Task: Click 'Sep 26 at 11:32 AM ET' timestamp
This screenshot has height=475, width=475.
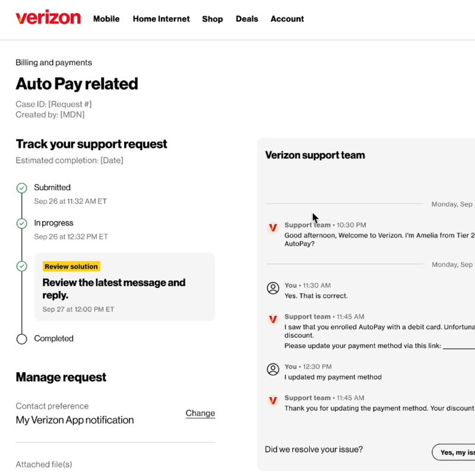Action: (70, 201)
